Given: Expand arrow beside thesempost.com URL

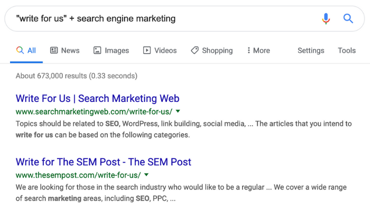Looking at the screenshot, I should [146, 175].
